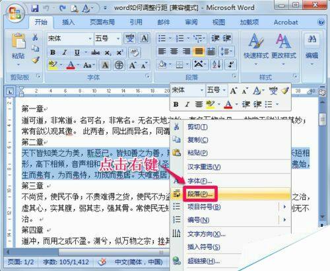The image size is (330, 271).
Task: Click the Office button logo
Action: click(x=15, y=13)
